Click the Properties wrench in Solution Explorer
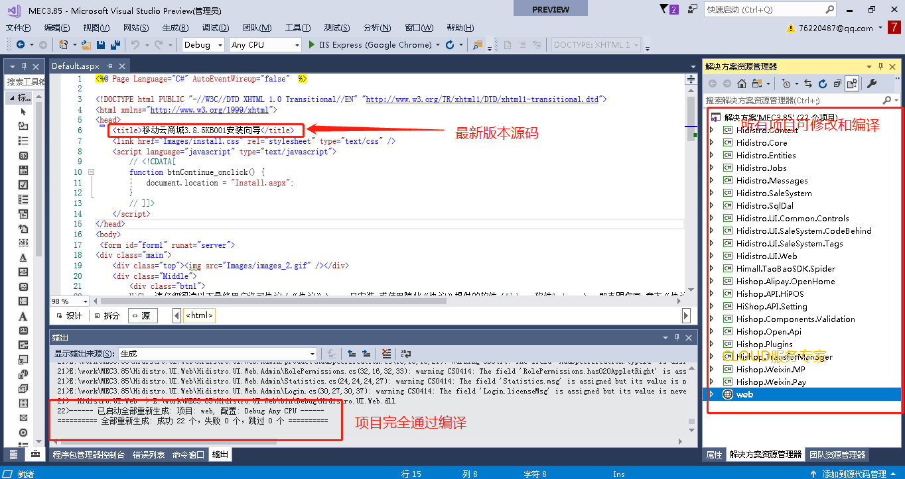The height and width of the screenshot is (479, 905). (x=872, y=83)
